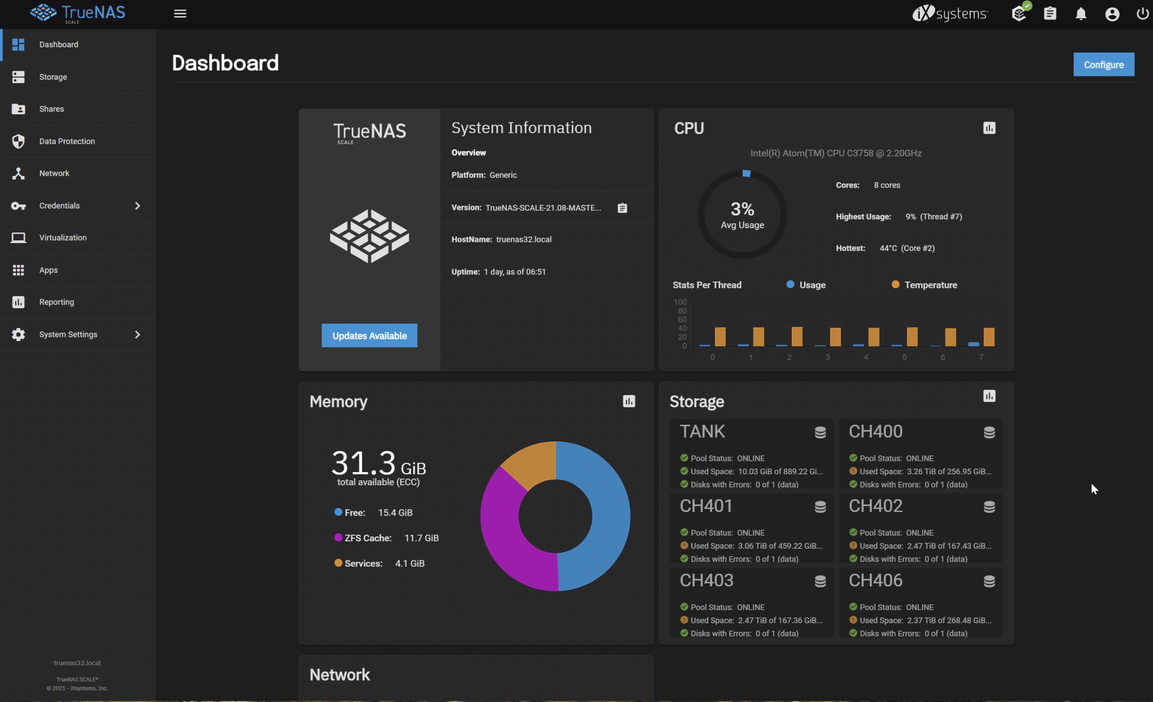Screen dimensions: 1153x702
Task: Copy the version with the clipboard icon
Action: pos(622,207)
